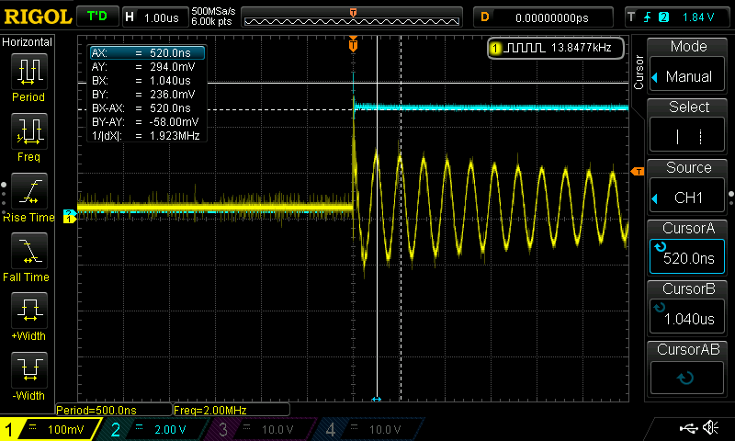Click the orange trigger level marker
The image size is (735, 441).
[636, 171]
